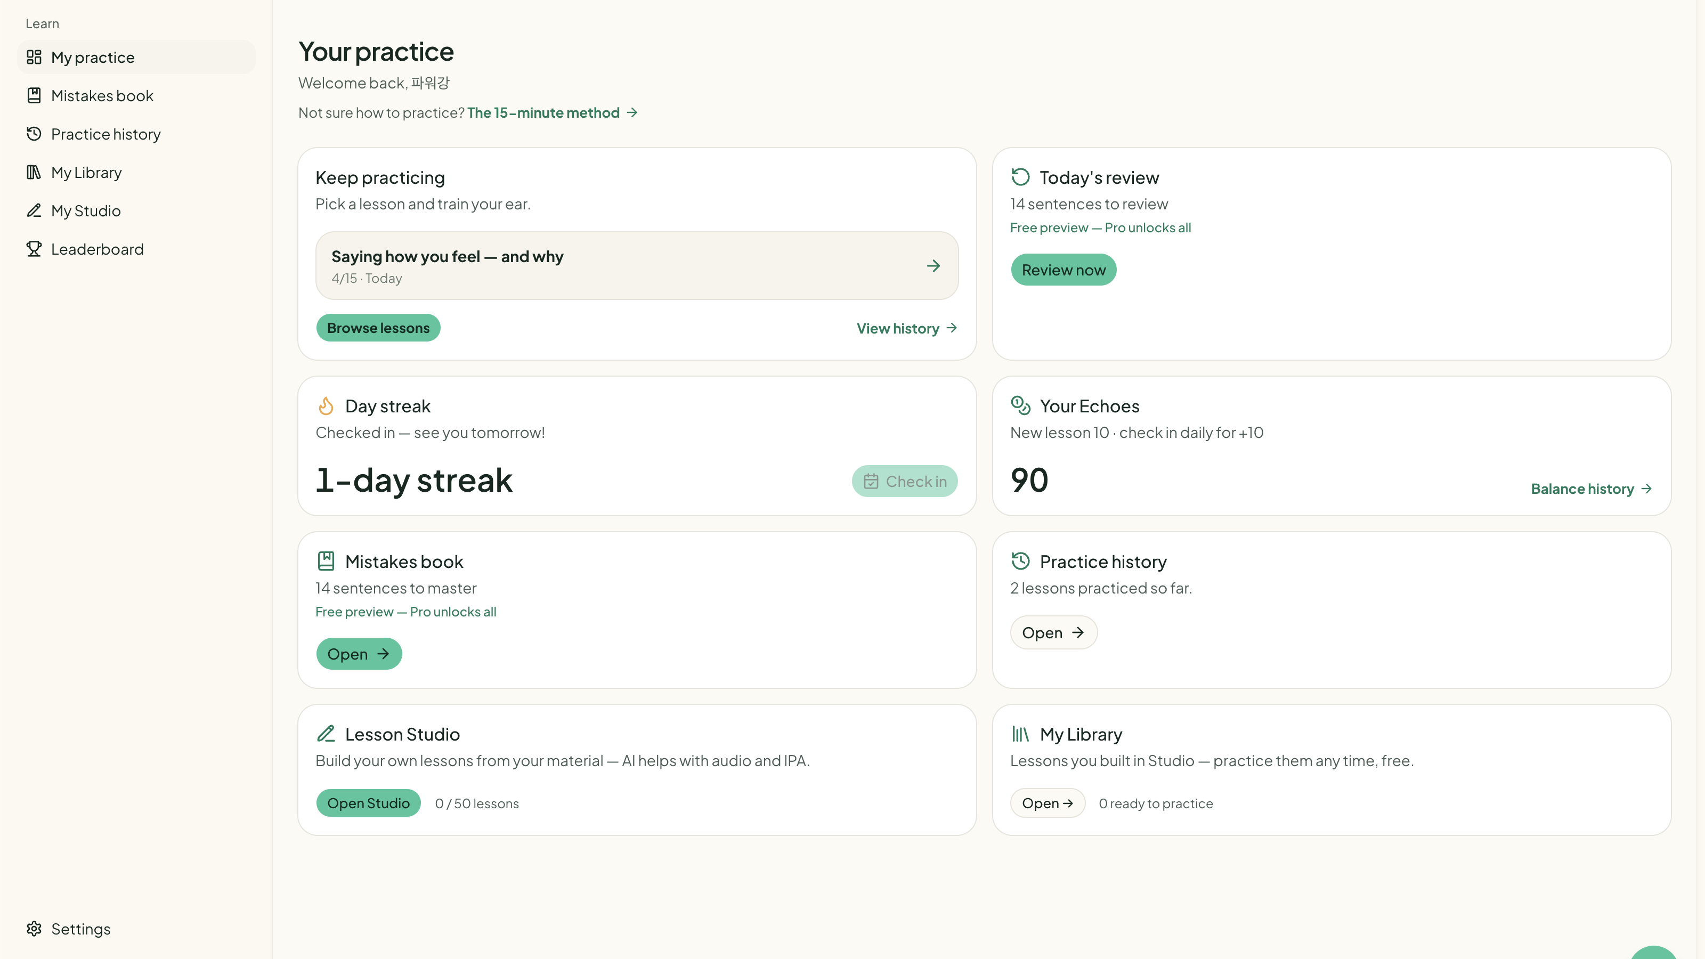Click the Settings gear icon
The width and height of the screenshot is (1705, 959).
tap(34, 929)
